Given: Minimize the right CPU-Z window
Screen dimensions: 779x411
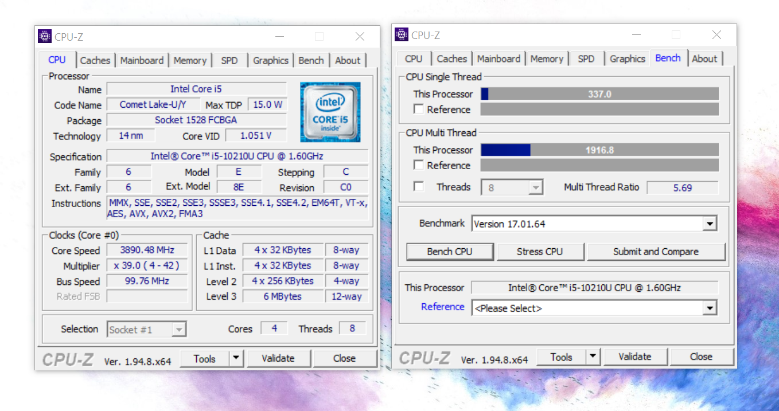Looking at the screenshot, I should [x=636, y=35].
